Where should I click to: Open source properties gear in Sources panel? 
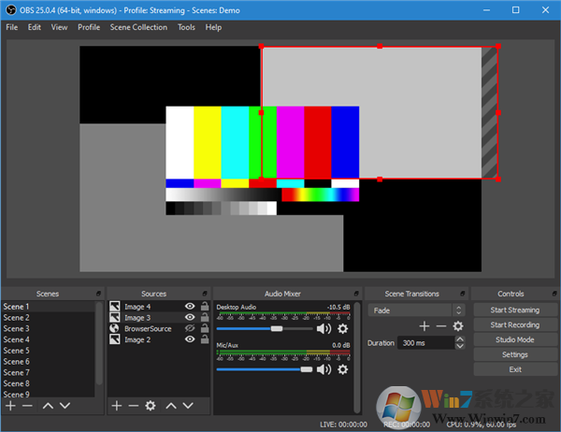click(151, 406)
